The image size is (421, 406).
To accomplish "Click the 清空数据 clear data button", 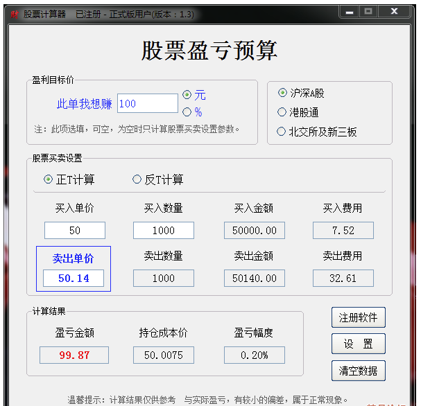I will (358, 370).
